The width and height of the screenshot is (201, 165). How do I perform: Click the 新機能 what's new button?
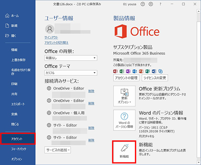coord(124,152)
